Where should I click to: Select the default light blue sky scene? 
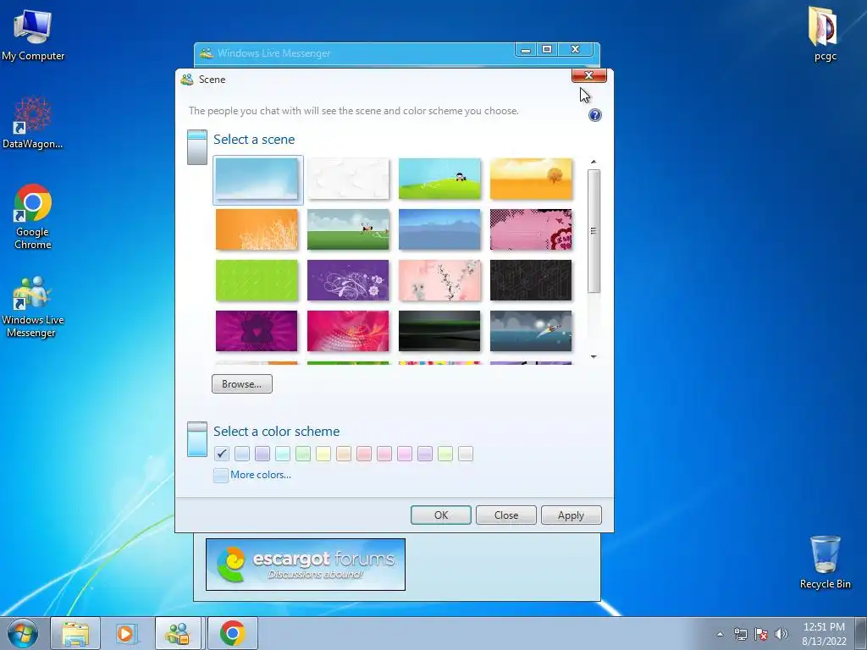click(x=257, y=179)
